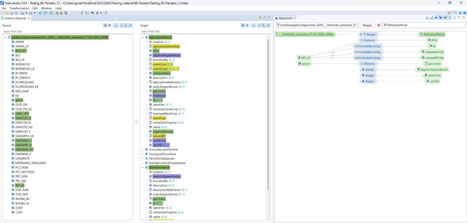Click the Formatted string node for relatedAP.href
Viewport: 467px width, 223px height.
368,52
